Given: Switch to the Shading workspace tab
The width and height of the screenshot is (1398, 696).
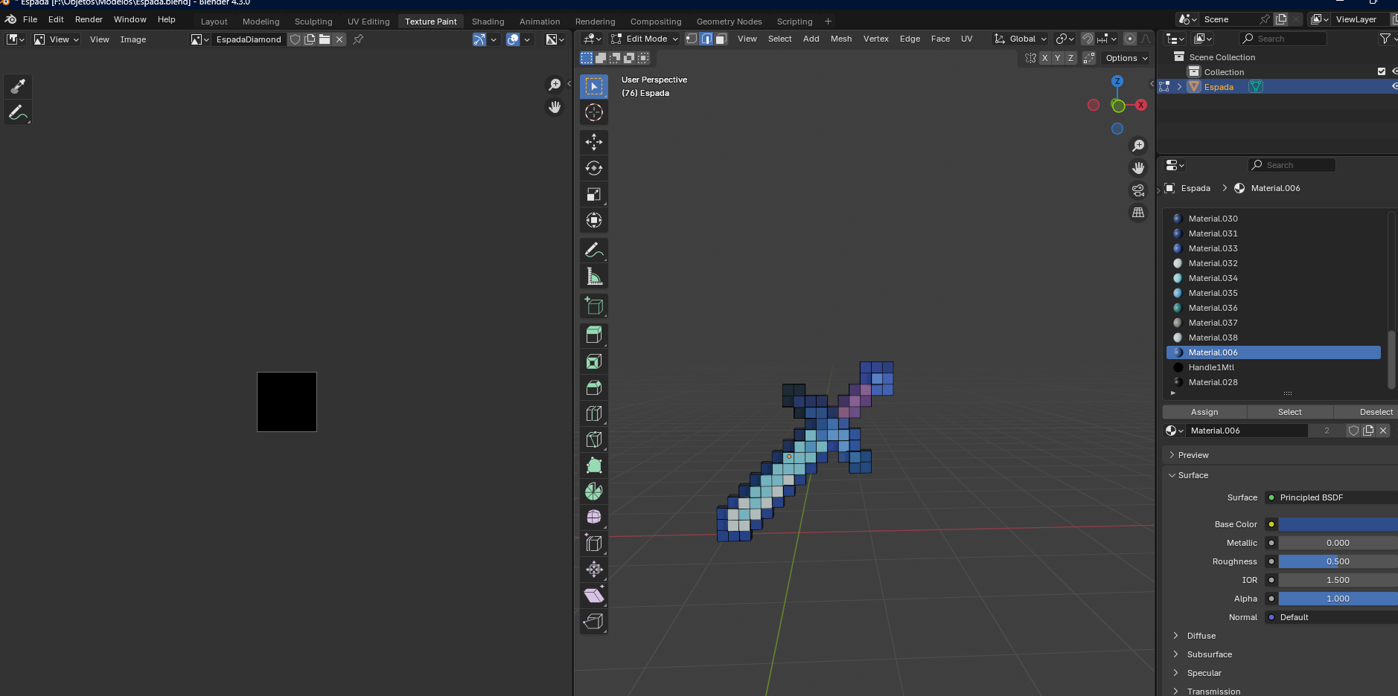Looking at the screenshot, I should [488, 22].
